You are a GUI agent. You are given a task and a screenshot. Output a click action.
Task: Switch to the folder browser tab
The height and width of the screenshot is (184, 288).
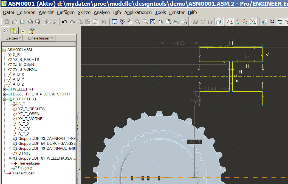(14, 31)
